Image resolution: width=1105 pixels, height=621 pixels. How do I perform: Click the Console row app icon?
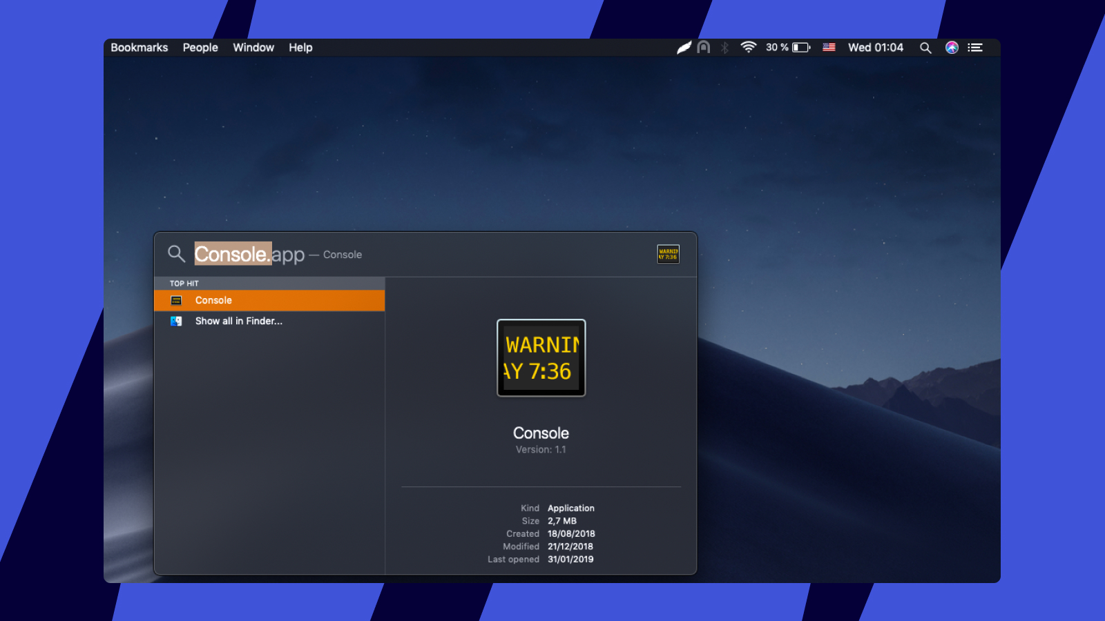(176, 300)
